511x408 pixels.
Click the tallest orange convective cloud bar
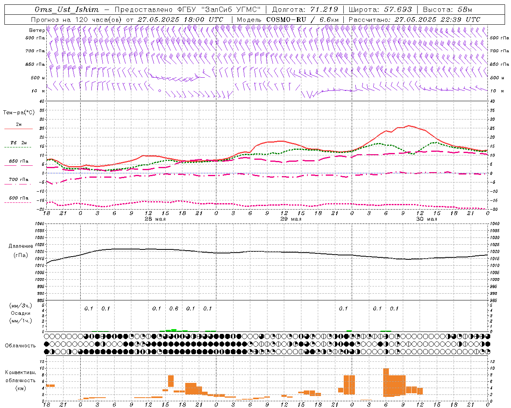click(x=386, y=382)
